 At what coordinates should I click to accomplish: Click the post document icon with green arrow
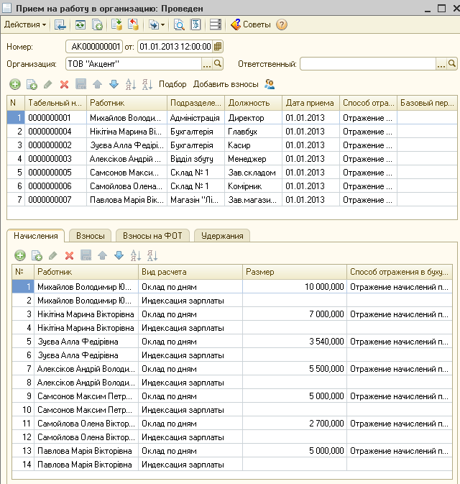[116, 24]
